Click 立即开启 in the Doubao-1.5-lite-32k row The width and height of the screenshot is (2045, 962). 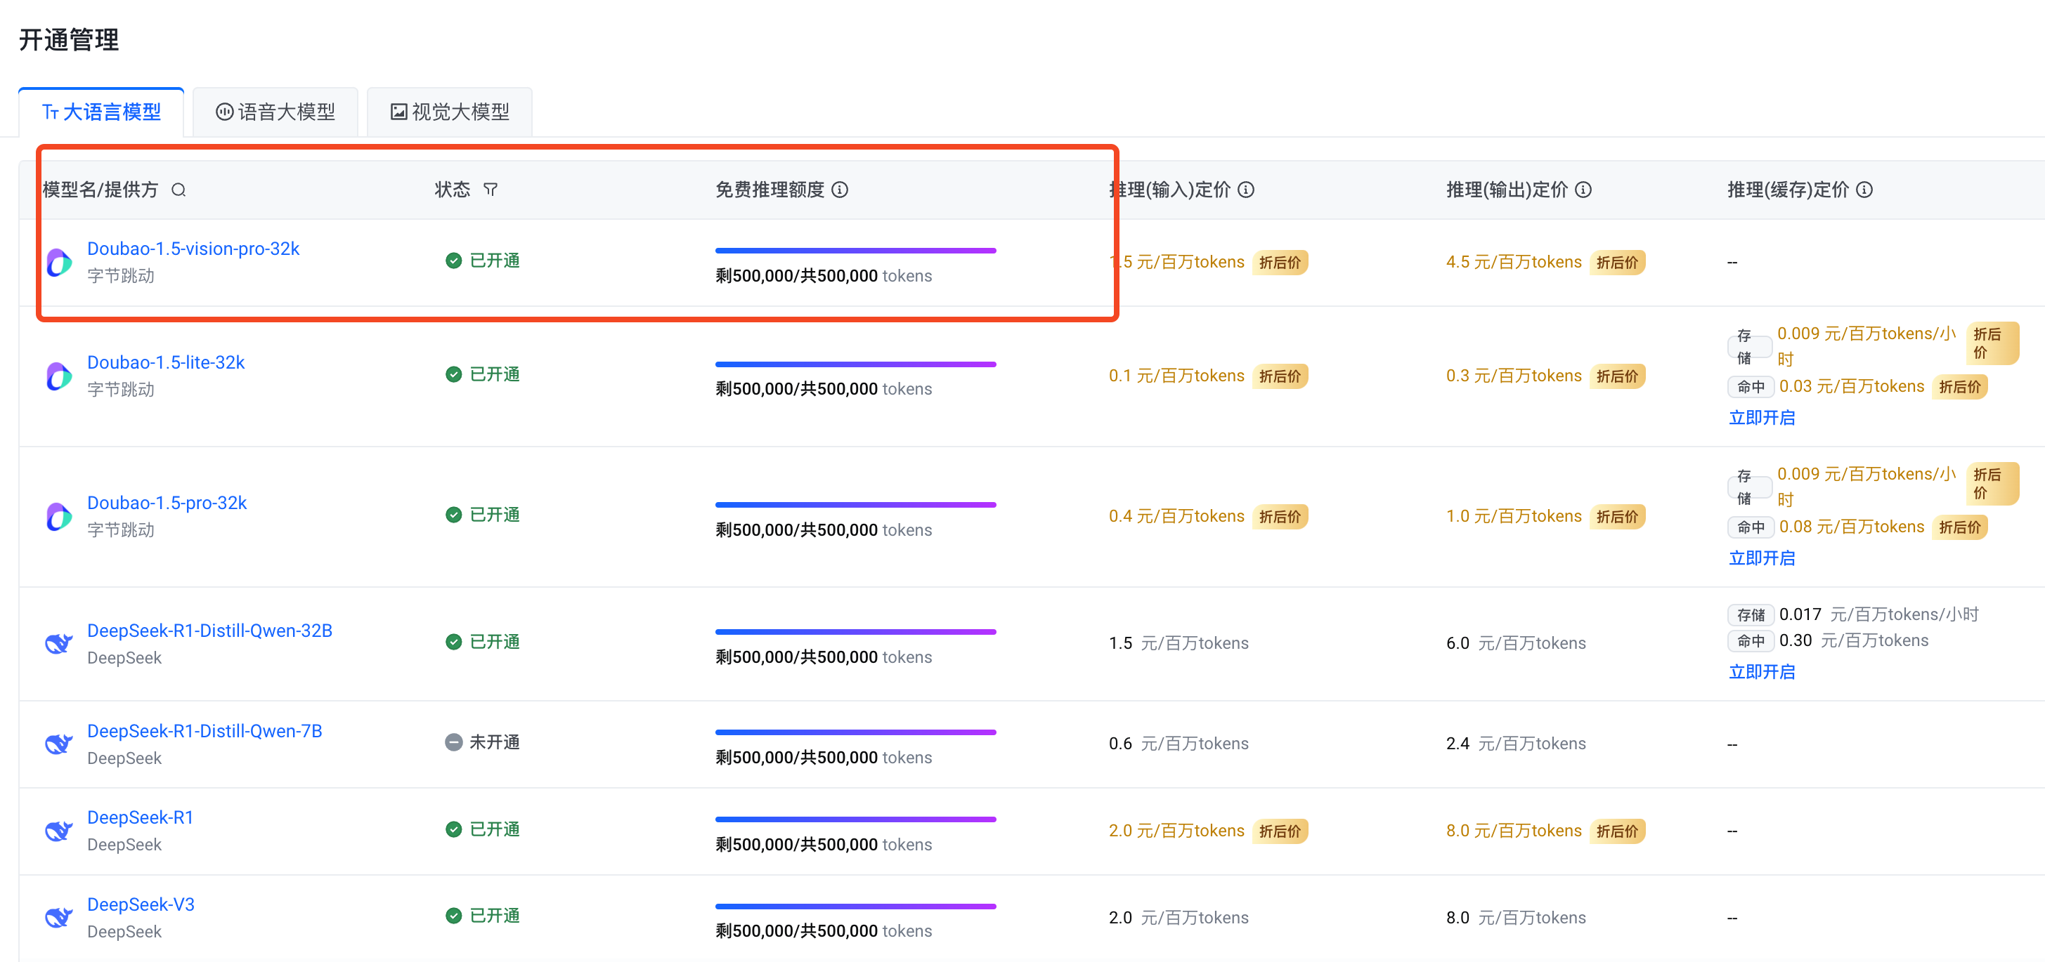1762,418
